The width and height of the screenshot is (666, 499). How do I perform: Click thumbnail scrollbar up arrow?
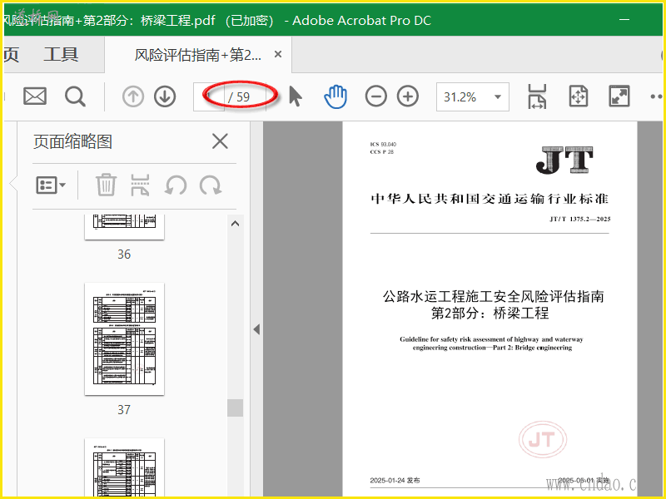click(235, 224)
